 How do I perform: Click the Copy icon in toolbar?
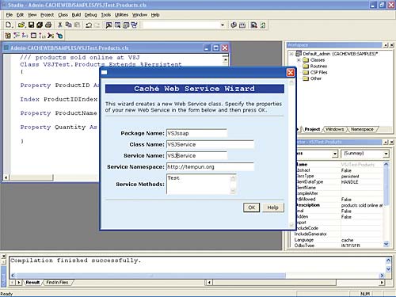[69, 25]
